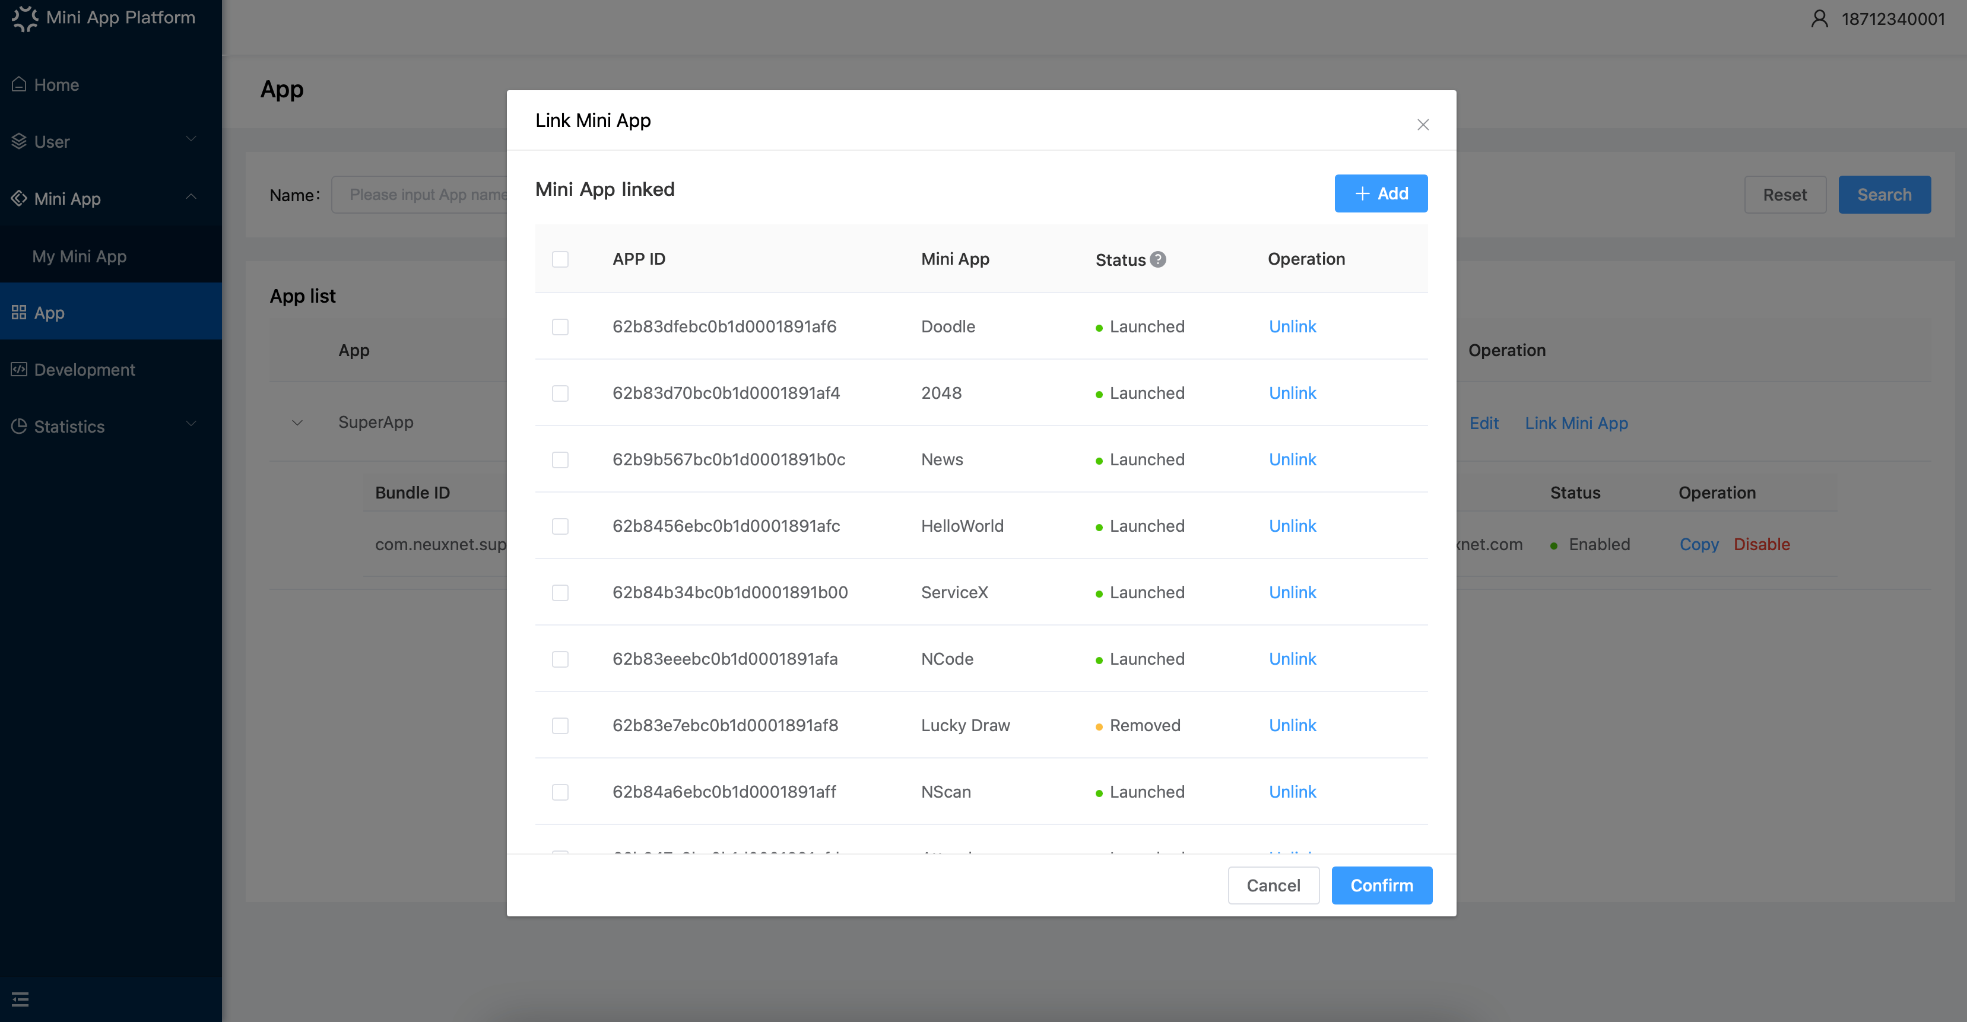Toggle the select-all checkbox in table header

(x=560, y=259)
